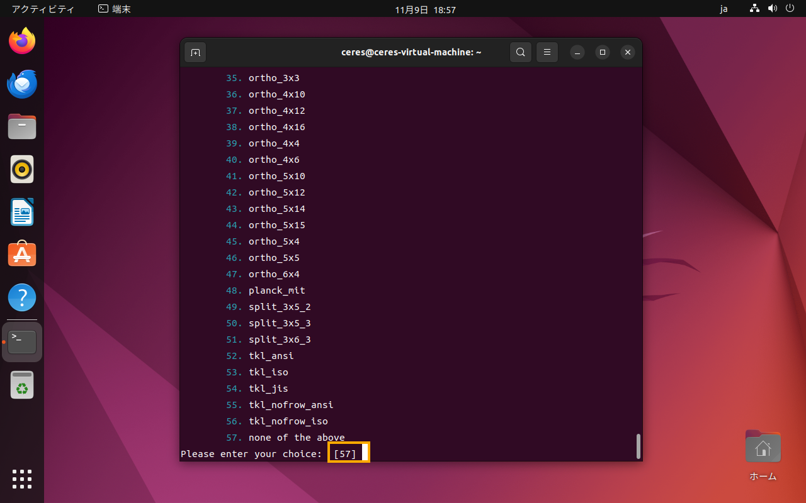Open a new terminal tab
Screen dimensions: 806x503
tap(195, 52)
